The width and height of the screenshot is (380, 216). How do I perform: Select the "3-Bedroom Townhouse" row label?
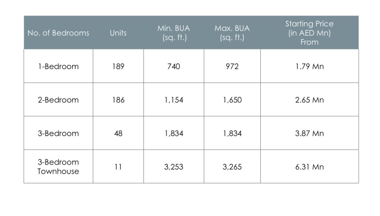58,167
